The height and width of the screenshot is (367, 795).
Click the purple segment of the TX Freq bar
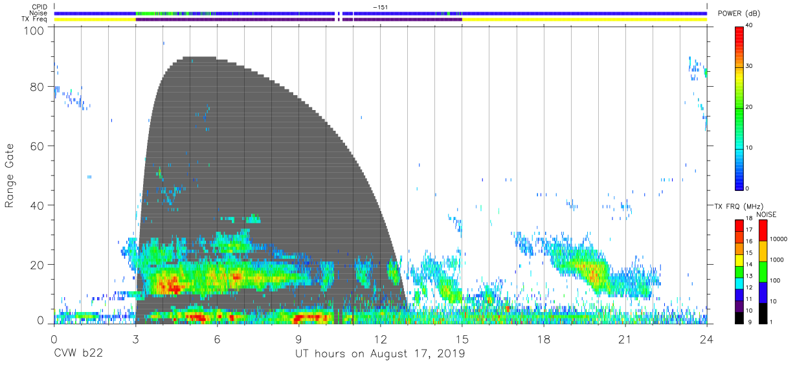point(298,19)
